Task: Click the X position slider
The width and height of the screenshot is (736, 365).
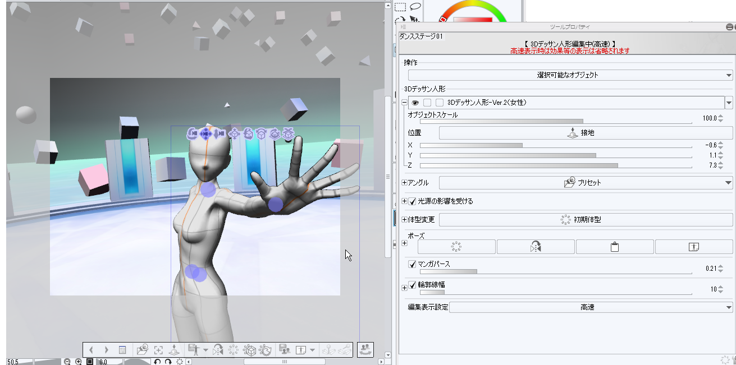Action: tap(556, 145)
